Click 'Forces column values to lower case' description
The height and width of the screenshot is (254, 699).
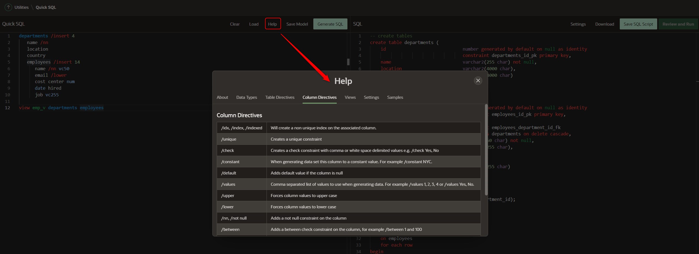(x=303, y=207)
